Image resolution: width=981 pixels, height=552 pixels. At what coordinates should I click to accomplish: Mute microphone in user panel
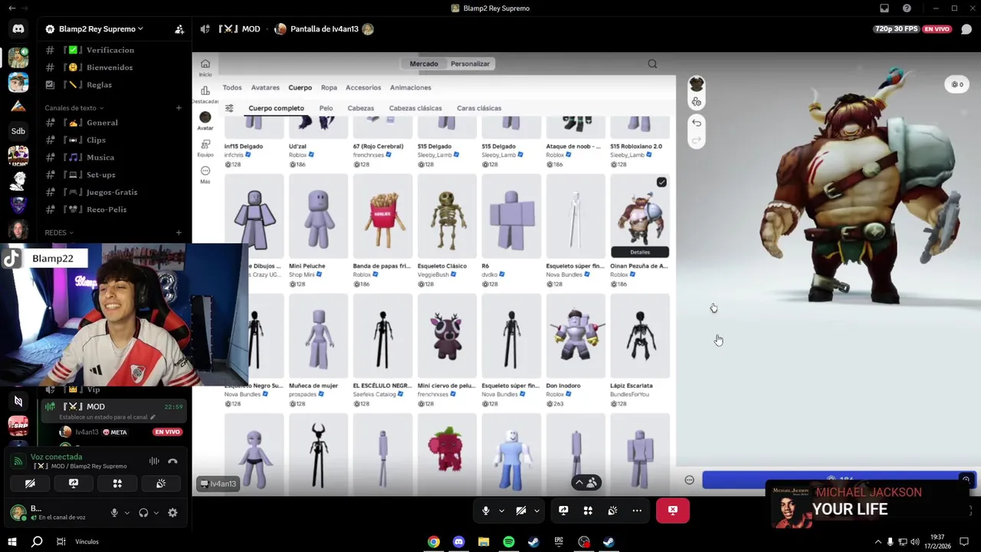(115, 513)
